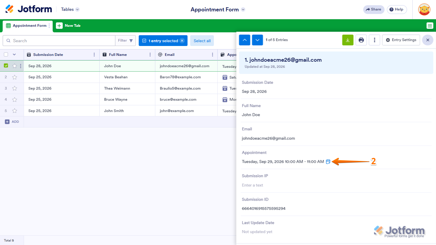
Task: Clear selection X in entry selected badge
Action: tap(182, 41)
